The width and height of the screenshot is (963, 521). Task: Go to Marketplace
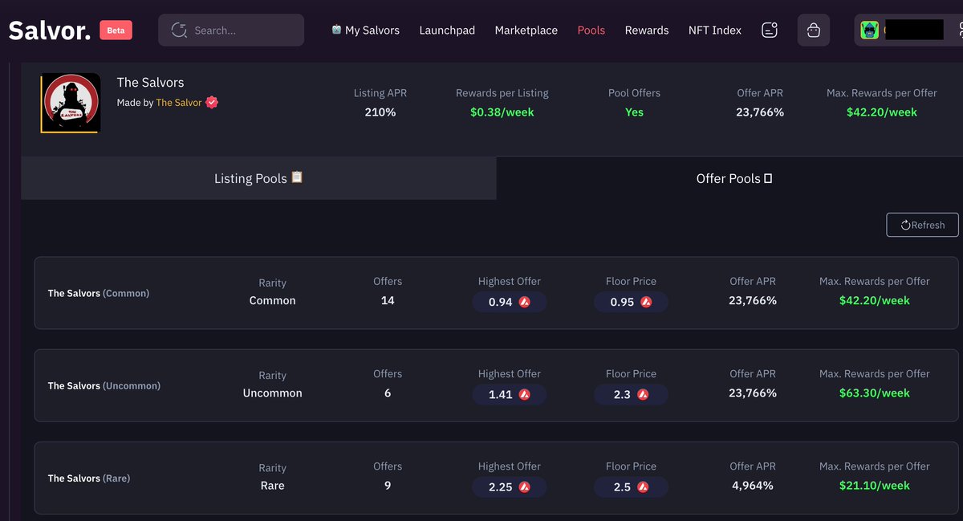coord(526,31)
